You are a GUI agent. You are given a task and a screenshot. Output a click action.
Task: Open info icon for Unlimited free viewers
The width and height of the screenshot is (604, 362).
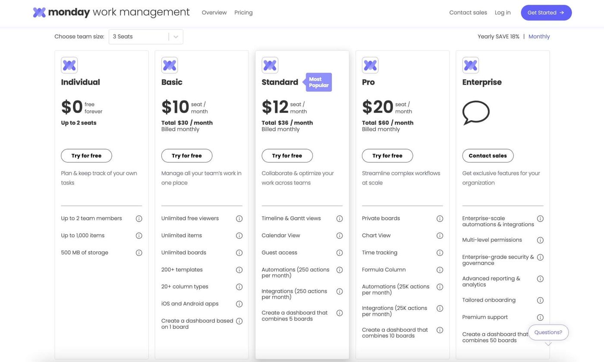coord(239,218)
